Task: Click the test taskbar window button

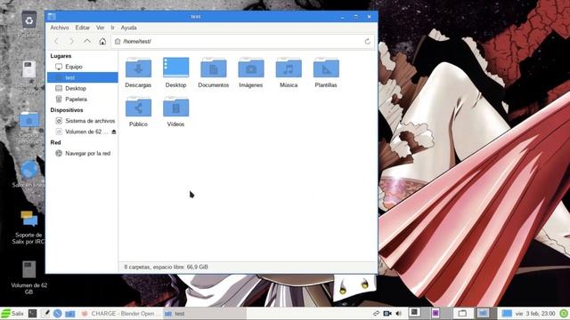Action: [x=204, y=314]
